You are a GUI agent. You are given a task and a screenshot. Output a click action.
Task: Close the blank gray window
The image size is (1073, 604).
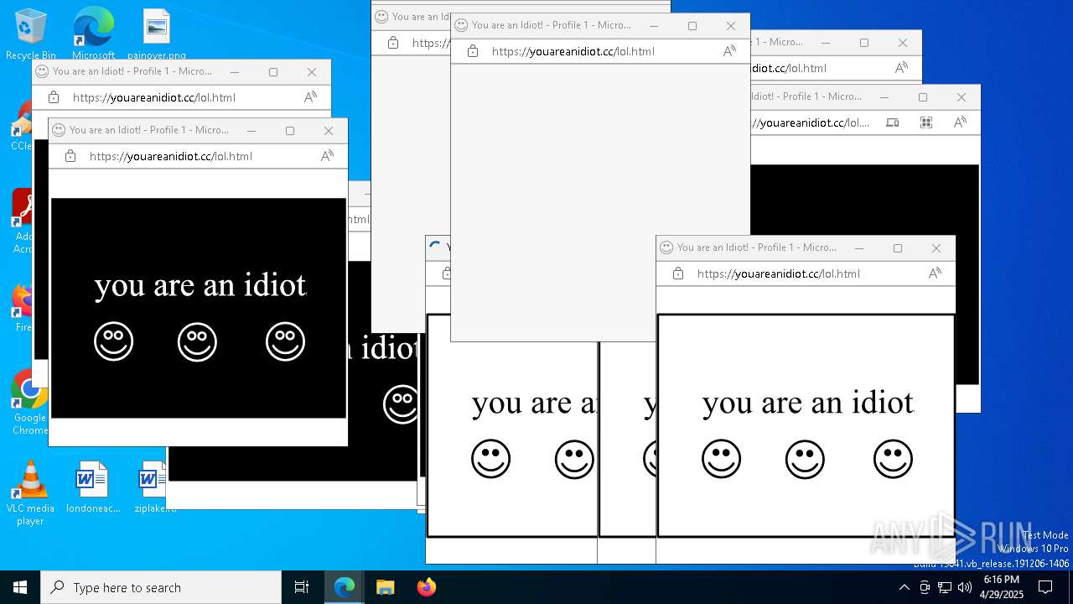pos(731,25)
